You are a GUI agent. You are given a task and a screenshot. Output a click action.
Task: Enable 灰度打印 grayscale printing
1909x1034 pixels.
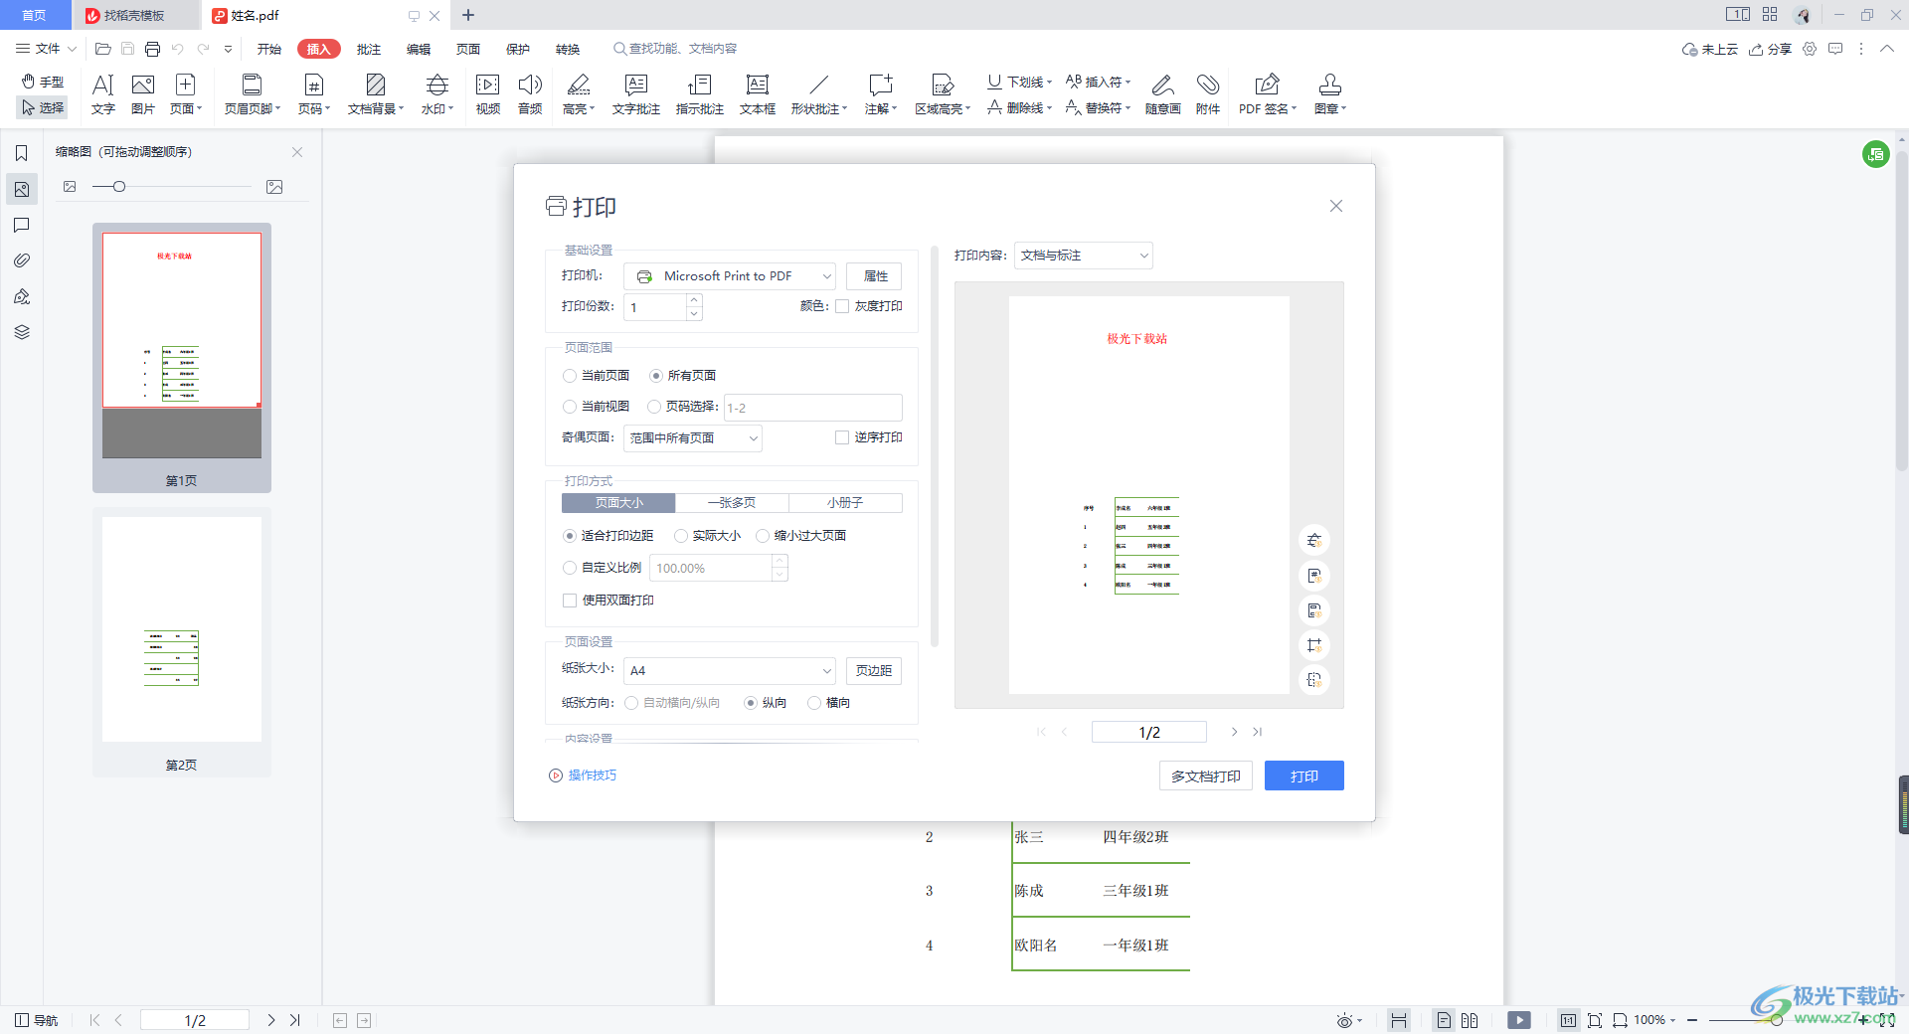(842, 306)
